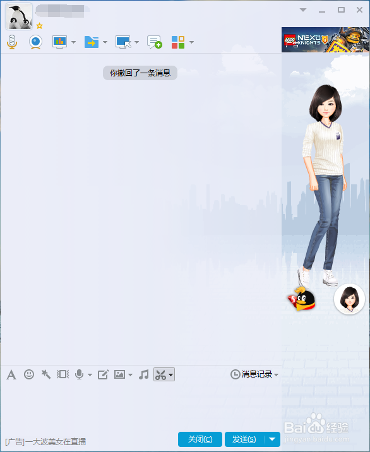Open the ad link 一大波美女在直播
This screenshot has width=370, height=452.
pyautogui.click(x=45, y=442)
